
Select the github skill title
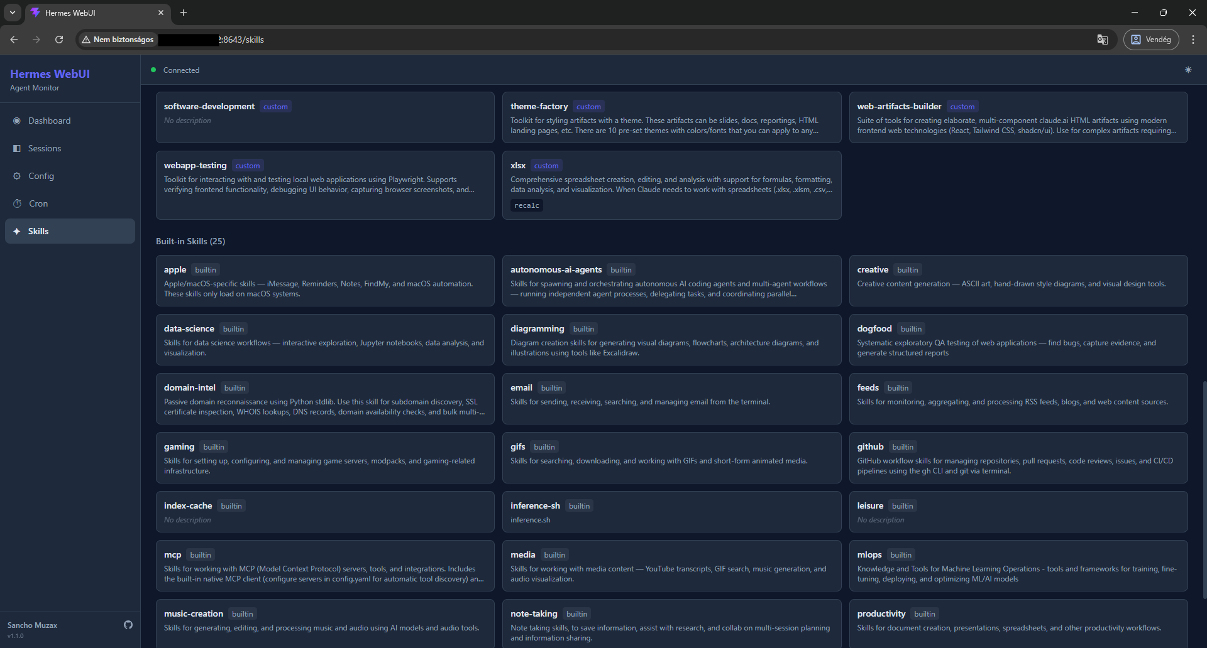click(x=870, y=446)
